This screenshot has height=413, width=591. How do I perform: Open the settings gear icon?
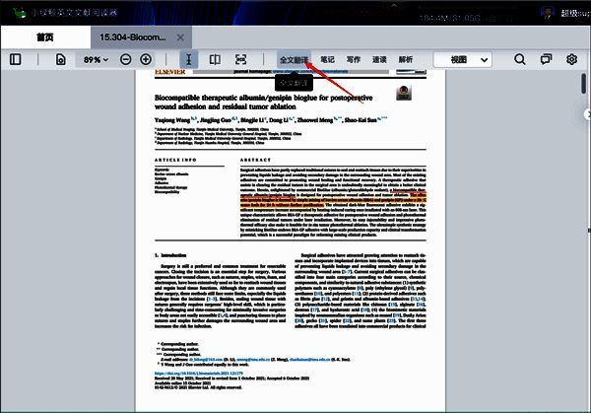coord(571,60)
